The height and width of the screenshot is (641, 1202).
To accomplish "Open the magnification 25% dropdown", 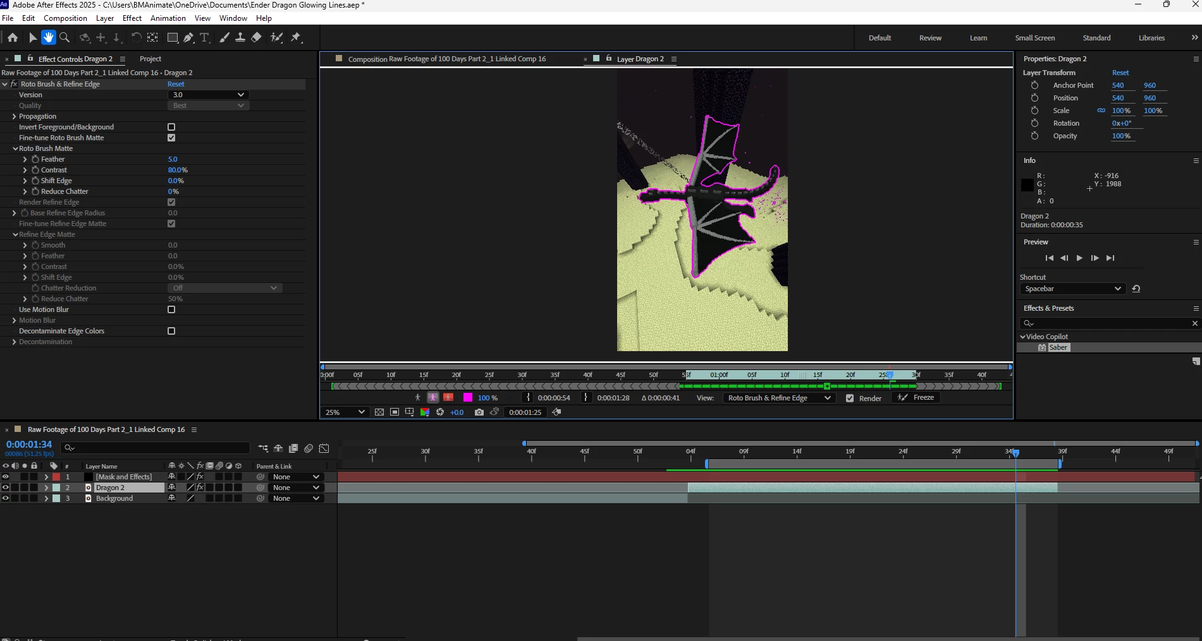I will [344, 412].
